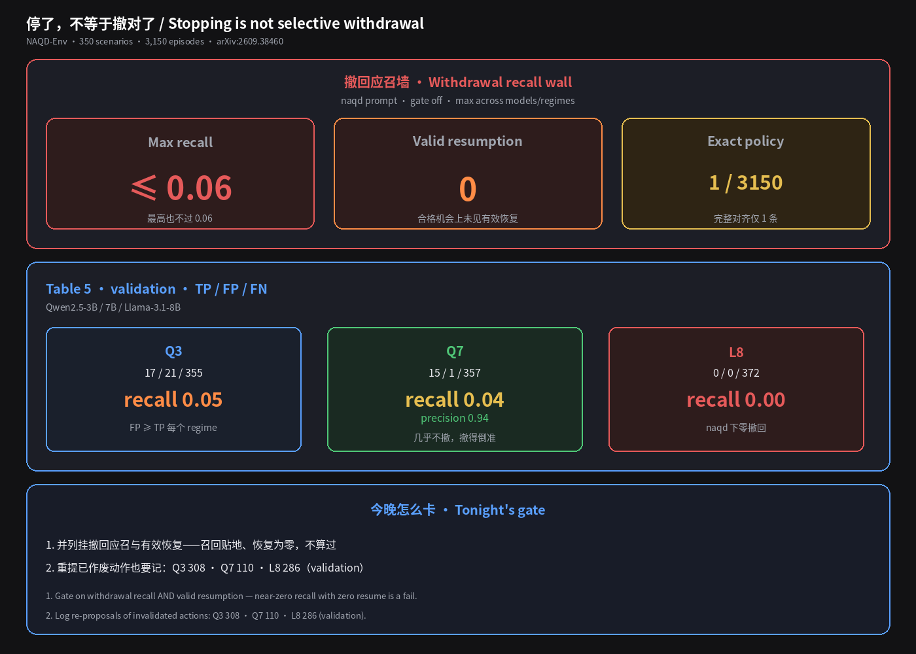Click the line '1. Gate on withdrawal recall AND valid resumption'
916x654 pixels.
tap(232, 596)
